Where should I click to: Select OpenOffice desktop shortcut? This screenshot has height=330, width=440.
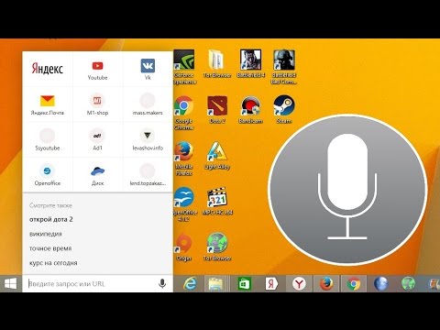[184, 204]
